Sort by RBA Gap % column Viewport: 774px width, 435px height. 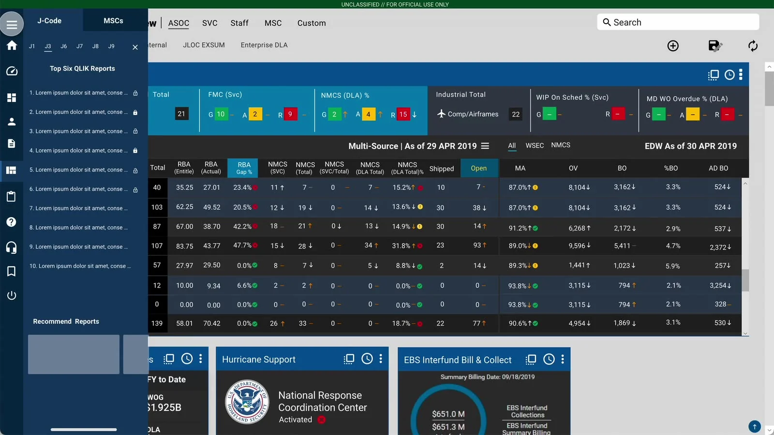pyautogui.click(x=244, y=168)
